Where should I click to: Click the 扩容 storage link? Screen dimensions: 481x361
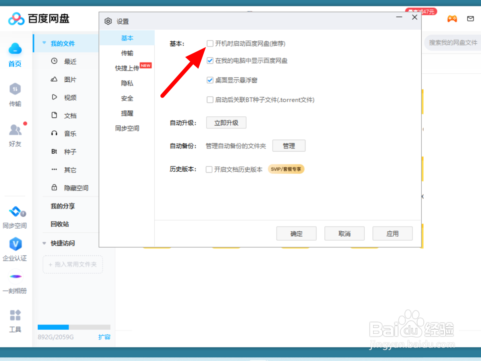tap(104, 337)
